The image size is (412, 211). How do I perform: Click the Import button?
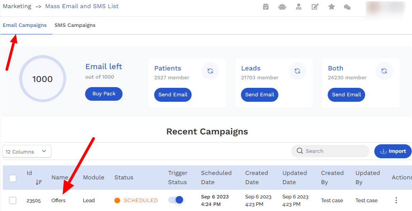(393, 151)
